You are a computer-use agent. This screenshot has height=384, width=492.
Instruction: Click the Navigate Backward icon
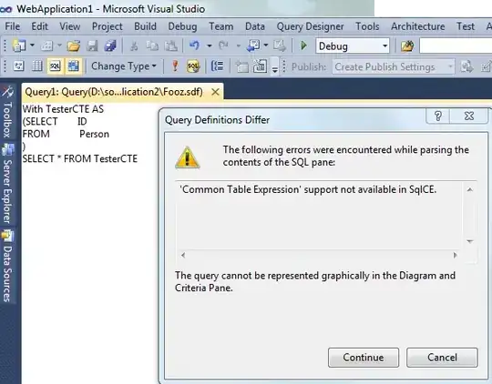[x=253, y=45]
